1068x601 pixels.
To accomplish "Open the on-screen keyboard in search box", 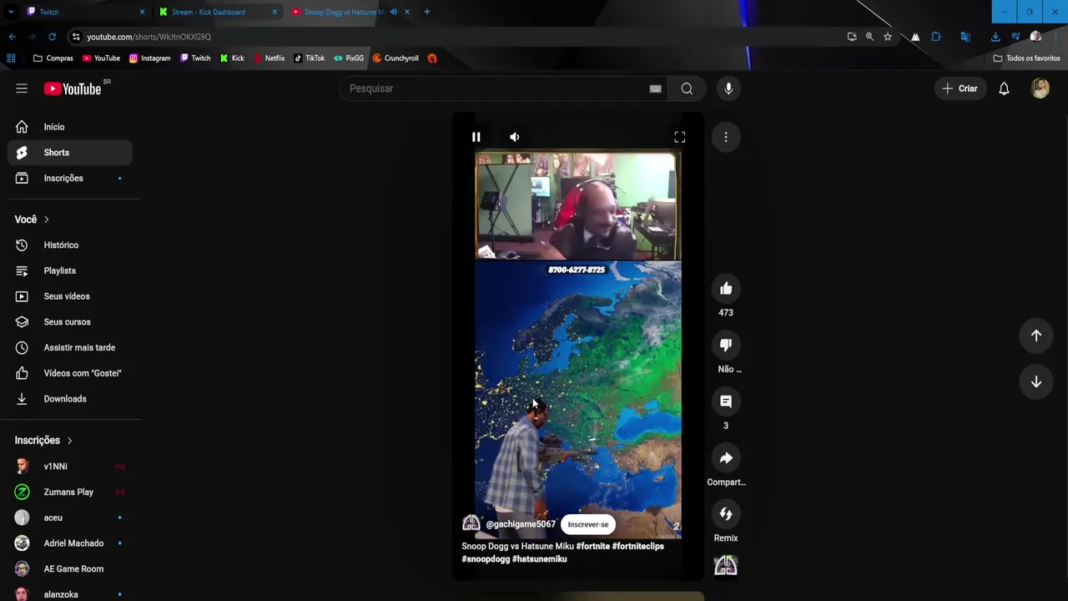I will click(656, 88).
